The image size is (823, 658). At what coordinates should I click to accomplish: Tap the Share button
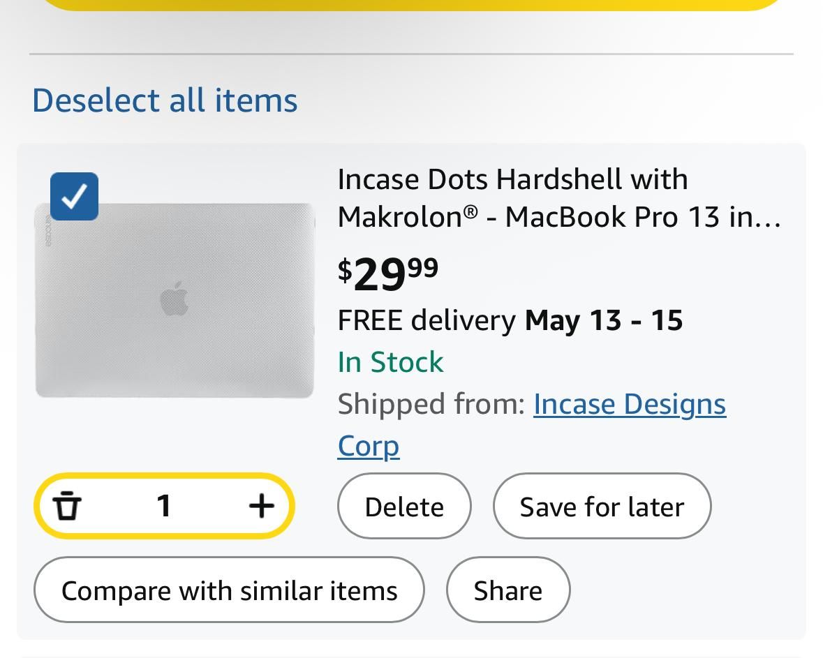coord(508,590)
